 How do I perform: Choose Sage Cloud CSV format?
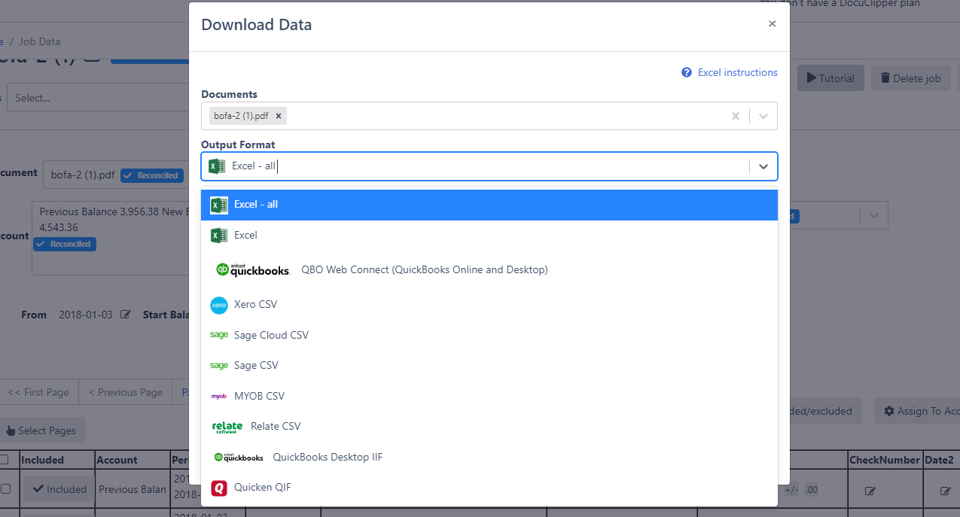pos(489,335)
